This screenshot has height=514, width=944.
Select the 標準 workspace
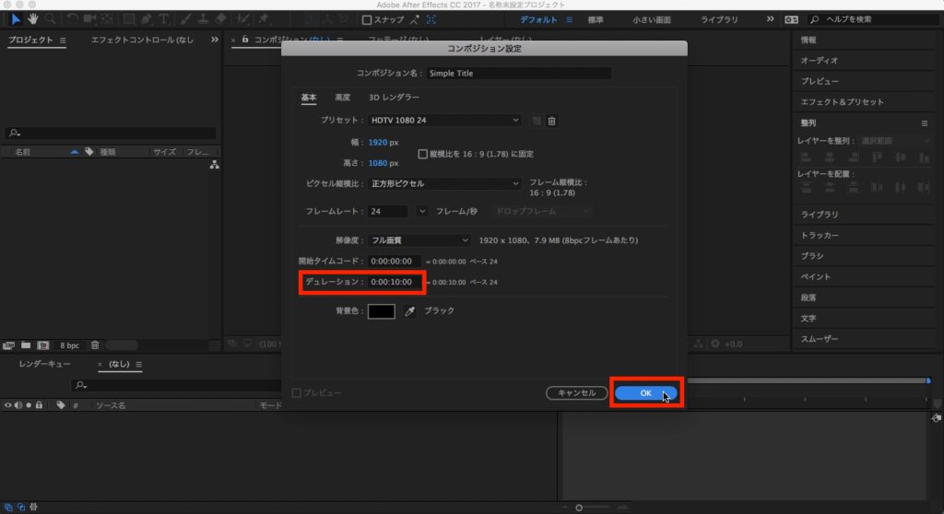596,20
